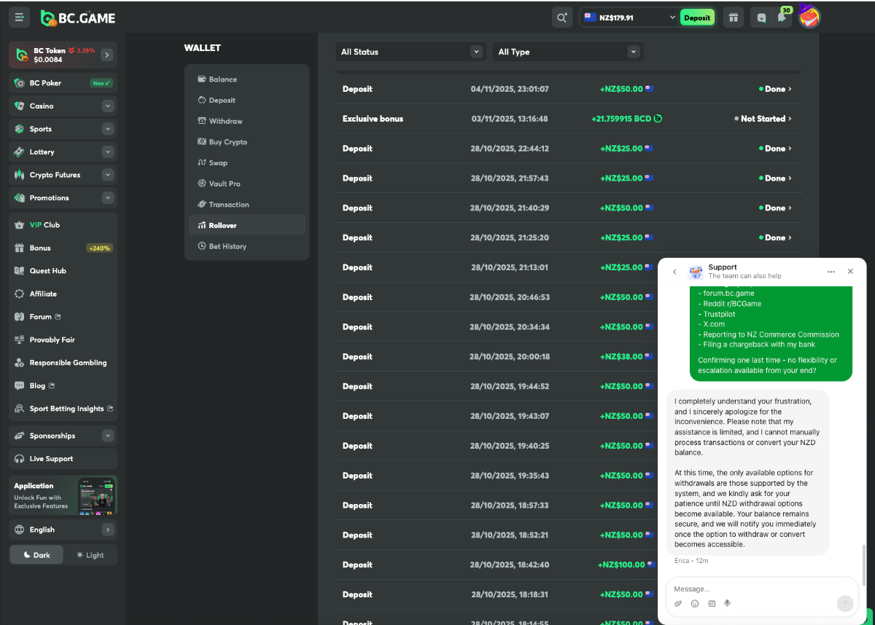Viewport: 875px width, 625px height.
Task: Collapse sidebar using the hamburger menu icon
Action: [20, 17]
